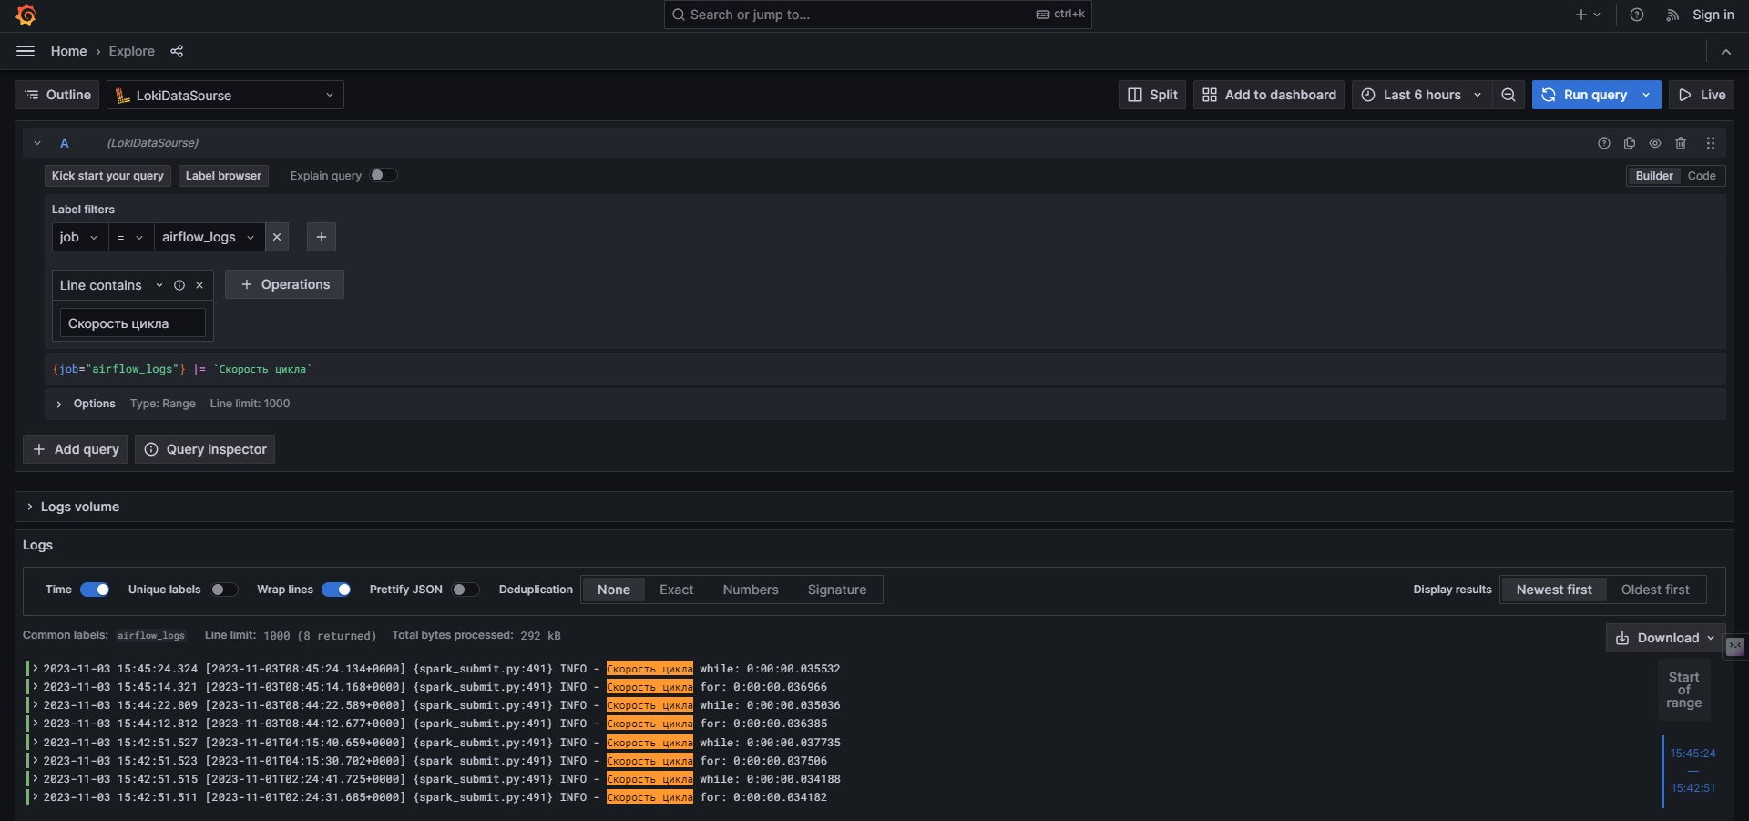Open Run query interval dropdown arrow

1646,95
